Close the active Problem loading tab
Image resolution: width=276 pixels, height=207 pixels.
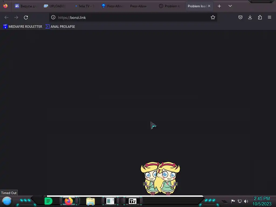[x=209, y=6]
